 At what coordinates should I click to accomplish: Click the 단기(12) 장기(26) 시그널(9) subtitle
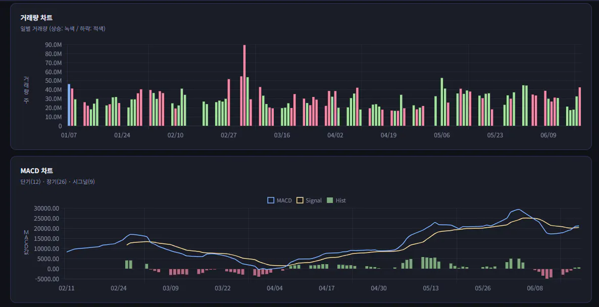(x=58, y=182)
